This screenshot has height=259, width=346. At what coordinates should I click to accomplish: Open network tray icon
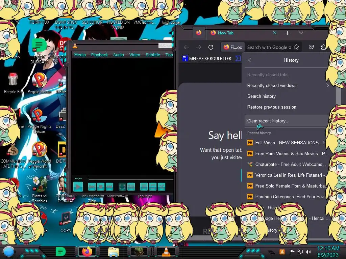tap(300, 252)
